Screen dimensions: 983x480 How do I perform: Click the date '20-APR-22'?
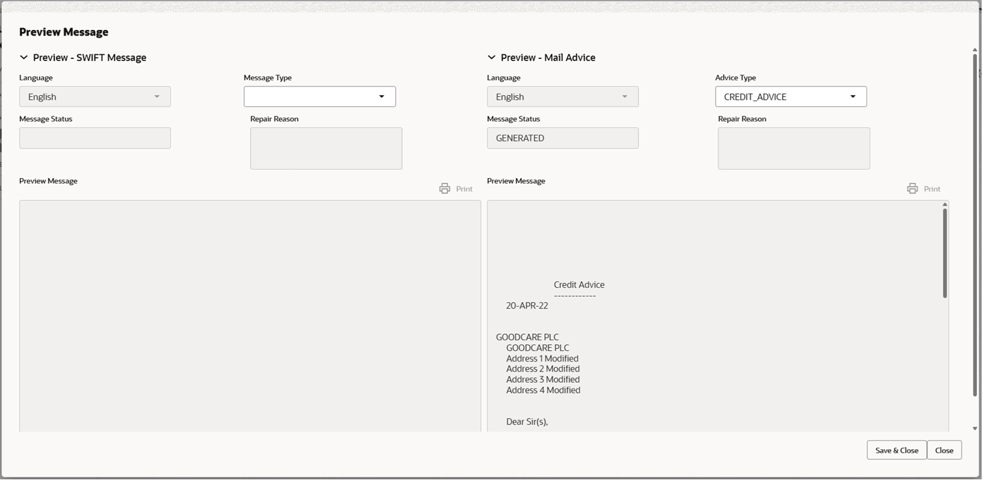527,305
